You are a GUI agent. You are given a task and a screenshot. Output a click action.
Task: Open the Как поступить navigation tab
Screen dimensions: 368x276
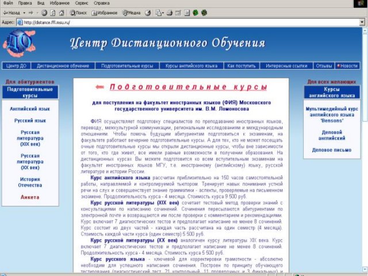point(241,66)
